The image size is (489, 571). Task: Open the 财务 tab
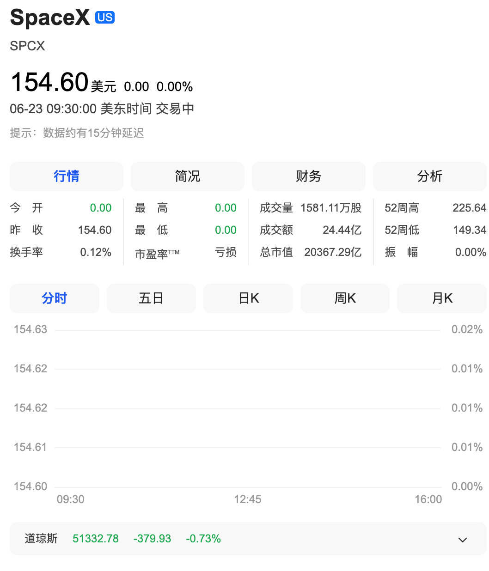point(309,176)
